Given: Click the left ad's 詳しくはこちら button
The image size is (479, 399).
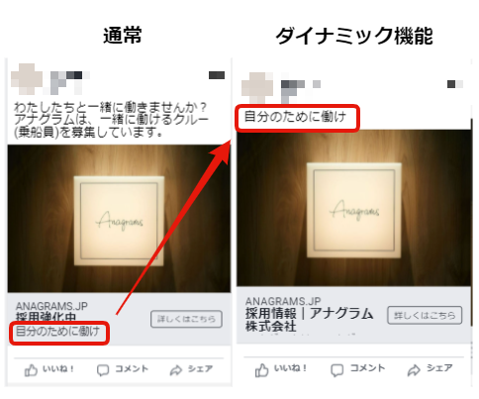Looking at the screenshot, I should click(x=186, y=319).
